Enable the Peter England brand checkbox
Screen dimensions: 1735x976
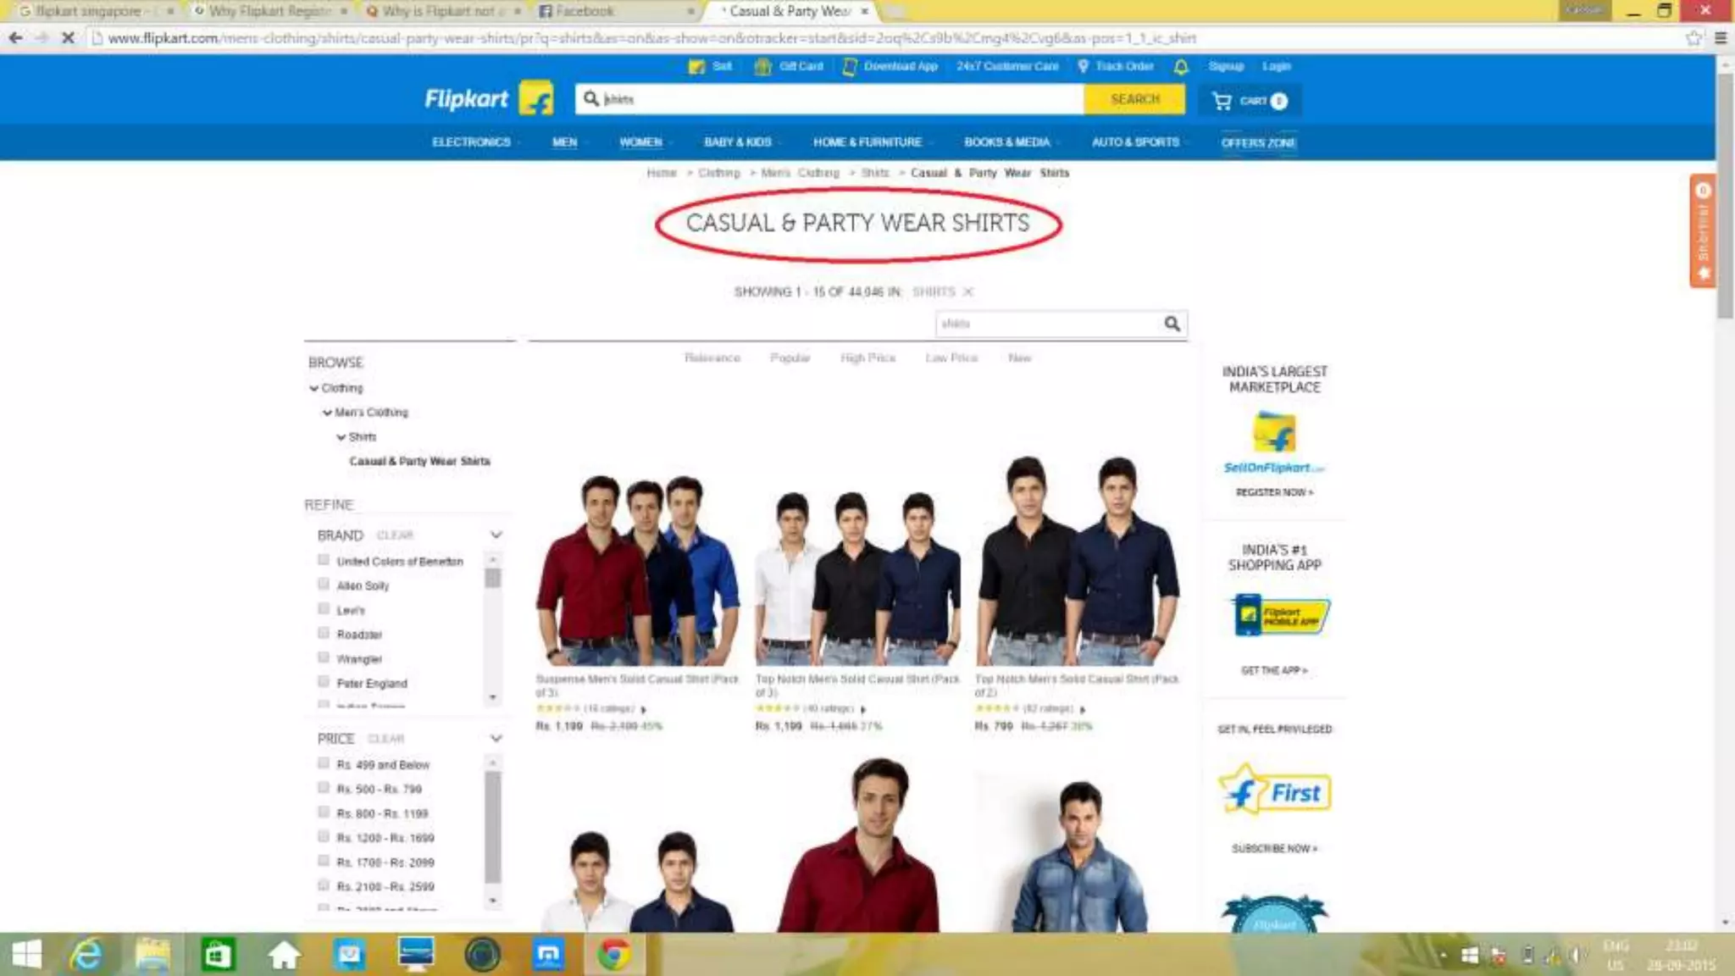(324, 682)
